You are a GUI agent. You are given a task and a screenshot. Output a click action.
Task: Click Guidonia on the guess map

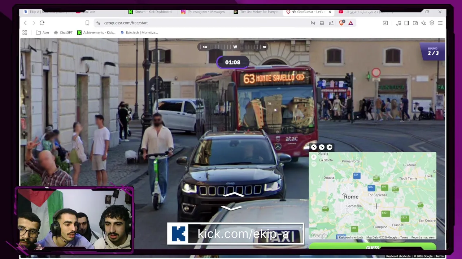coord(410,165)
